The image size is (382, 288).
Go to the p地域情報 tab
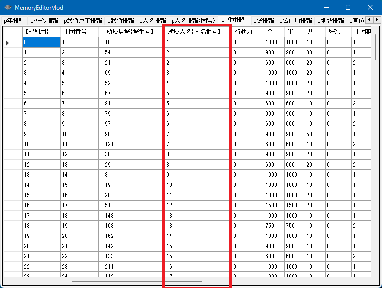click(x=330, y=21)
